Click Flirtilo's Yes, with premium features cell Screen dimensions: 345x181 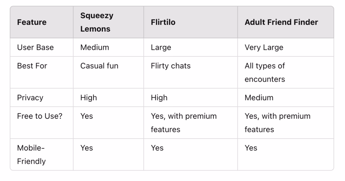click(x=184, y=123)
